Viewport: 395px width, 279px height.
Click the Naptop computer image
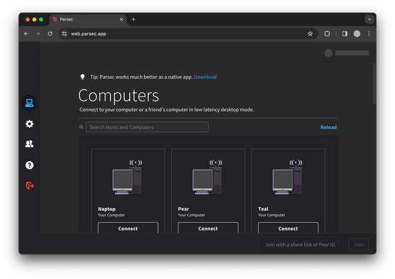(127, 177)
